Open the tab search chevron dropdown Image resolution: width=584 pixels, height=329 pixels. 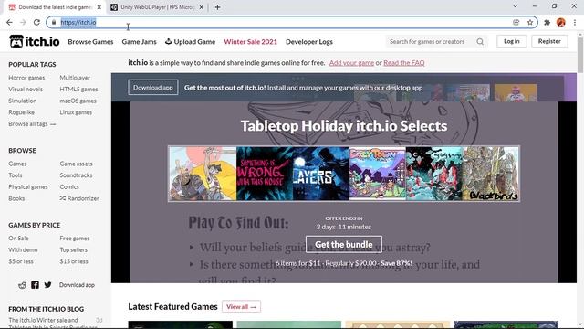[515, 6]
